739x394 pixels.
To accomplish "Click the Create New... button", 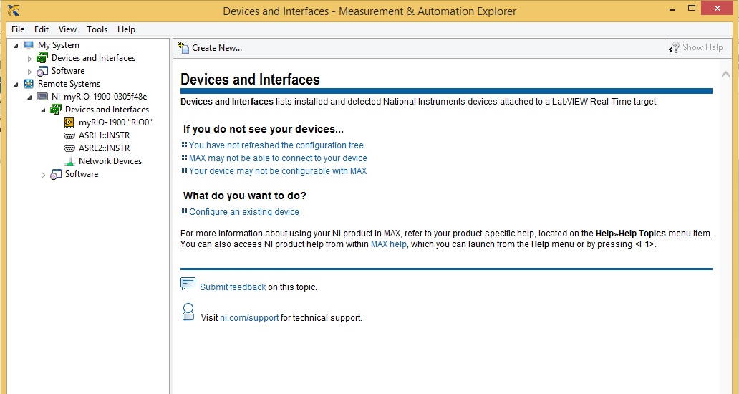I will 211,47.
